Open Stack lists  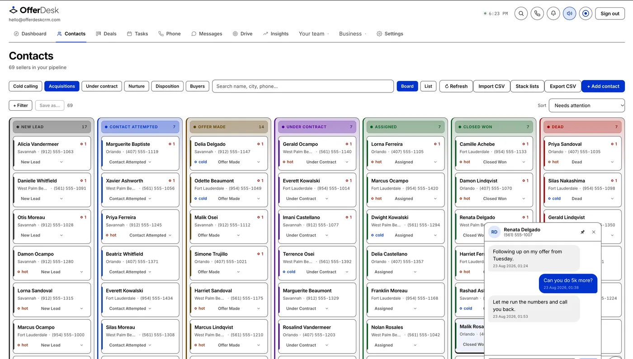527,86
